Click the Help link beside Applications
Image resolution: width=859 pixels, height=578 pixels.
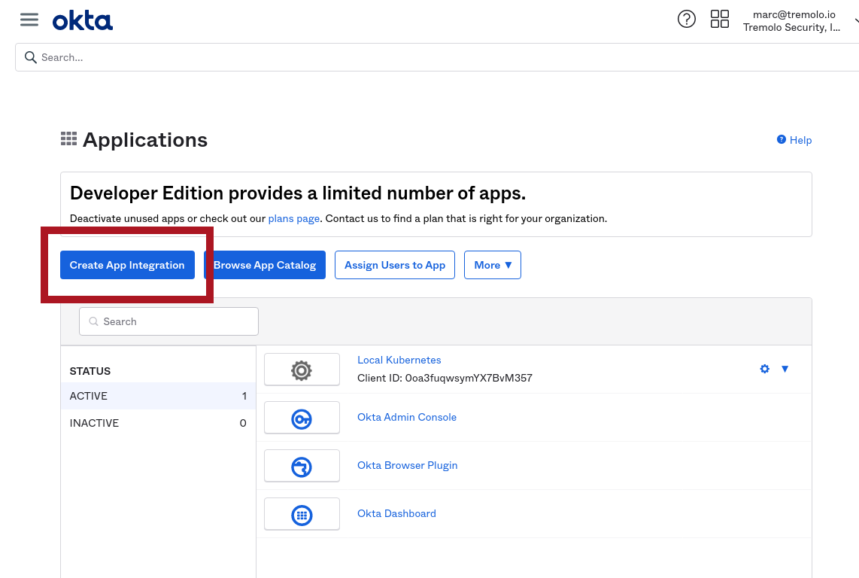tap(794, 140)
